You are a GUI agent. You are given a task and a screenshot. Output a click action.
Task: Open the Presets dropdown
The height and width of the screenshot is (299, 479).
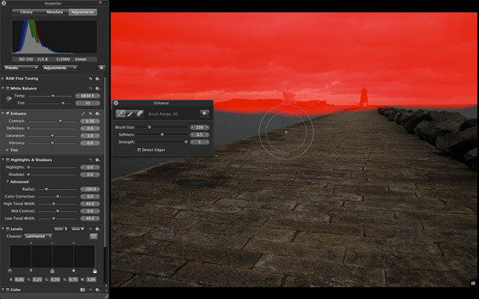point(21,67)
